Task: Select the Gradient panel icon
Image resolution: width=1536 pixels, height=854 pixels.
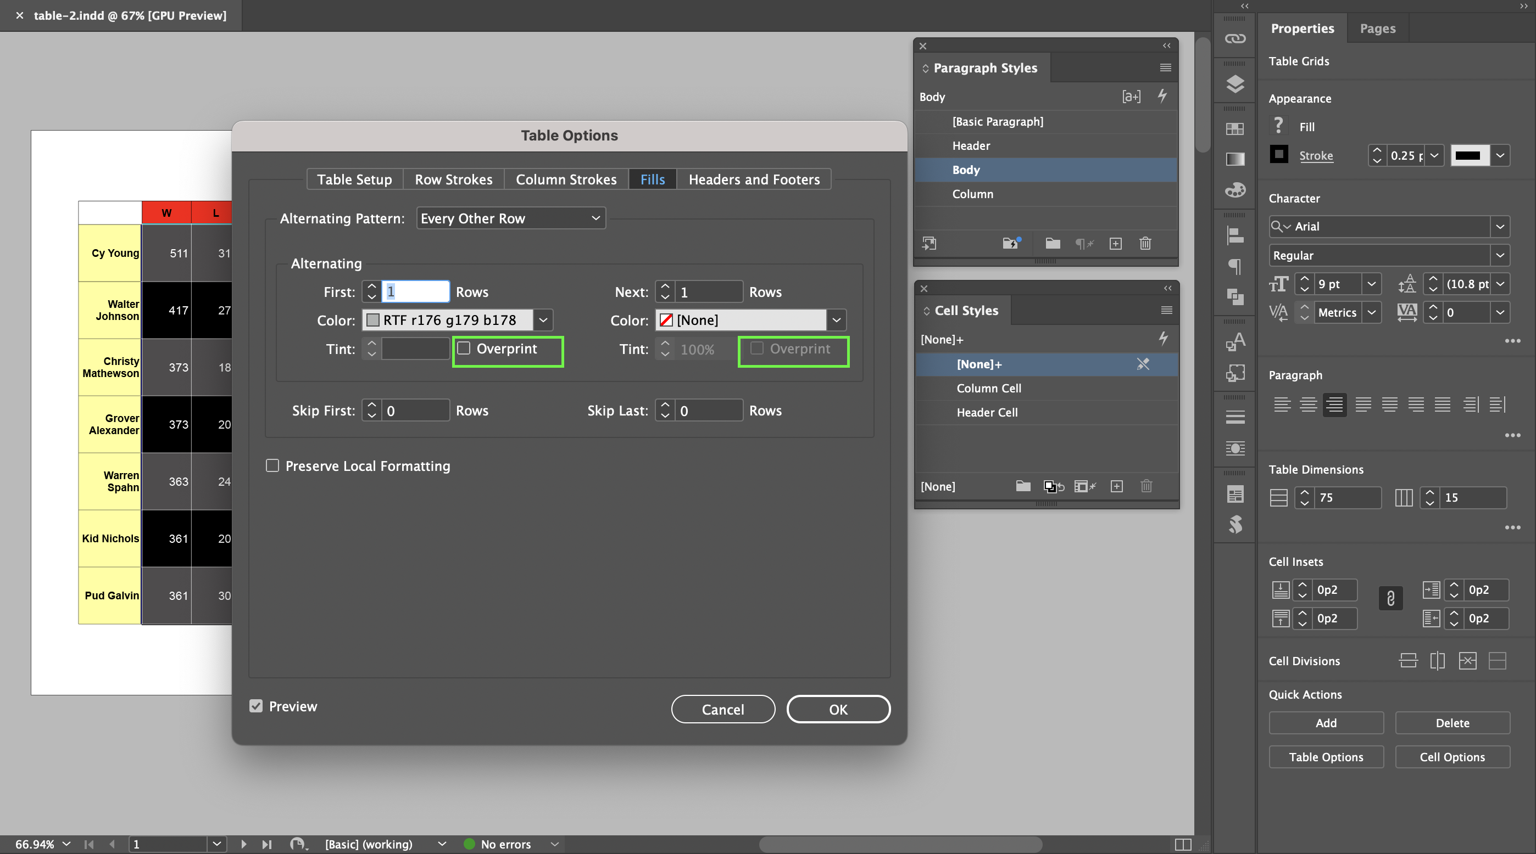Action: (1234, 159)
